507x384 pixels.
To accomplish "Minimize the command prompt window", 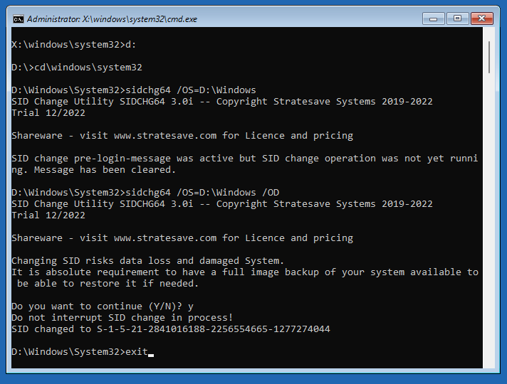I will [x=433, y=18].
